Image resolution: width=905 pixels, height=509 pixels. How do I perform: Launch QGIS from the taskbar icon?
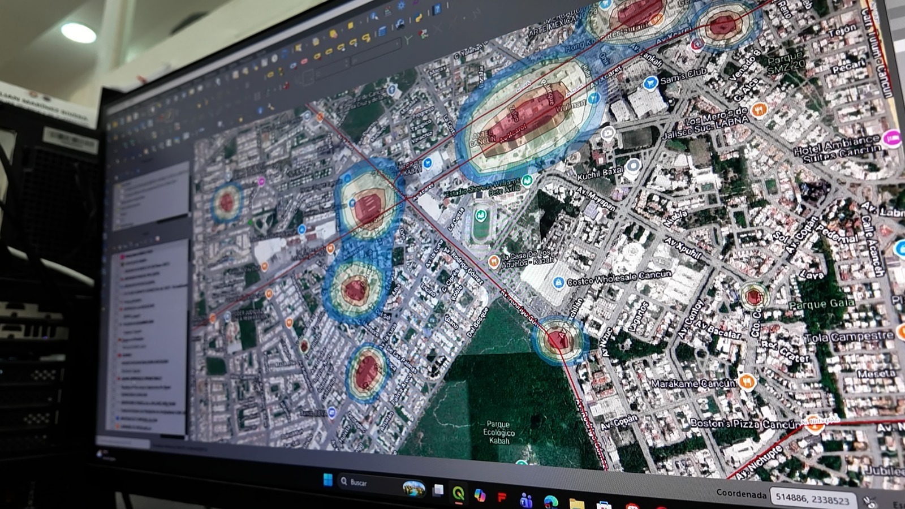(458, 493)
